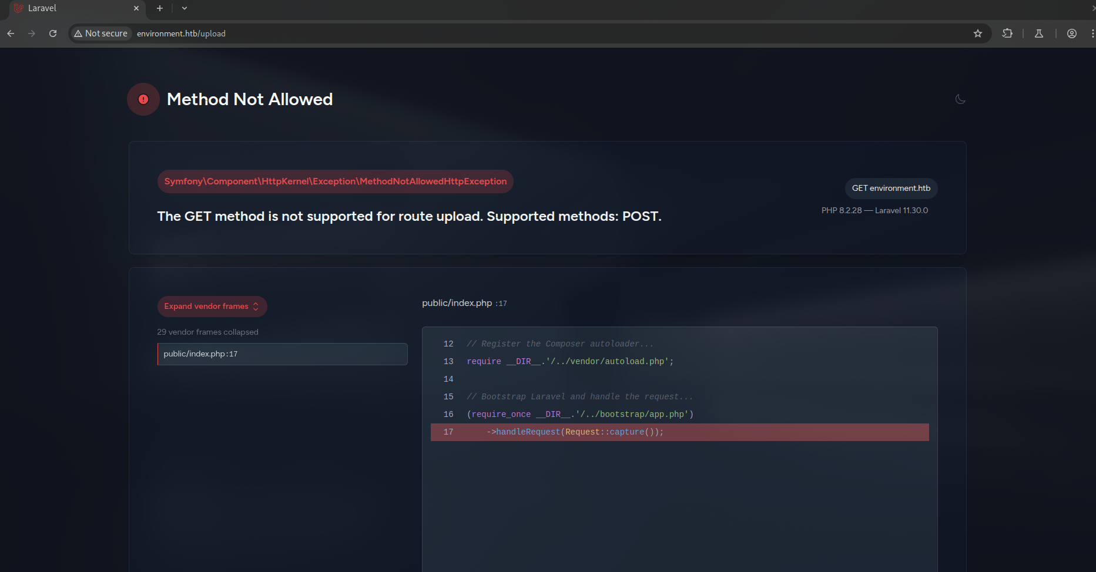1096x572 pixels.
Task: Toggle the page theme with the moon icon
Action: point(960,99)
